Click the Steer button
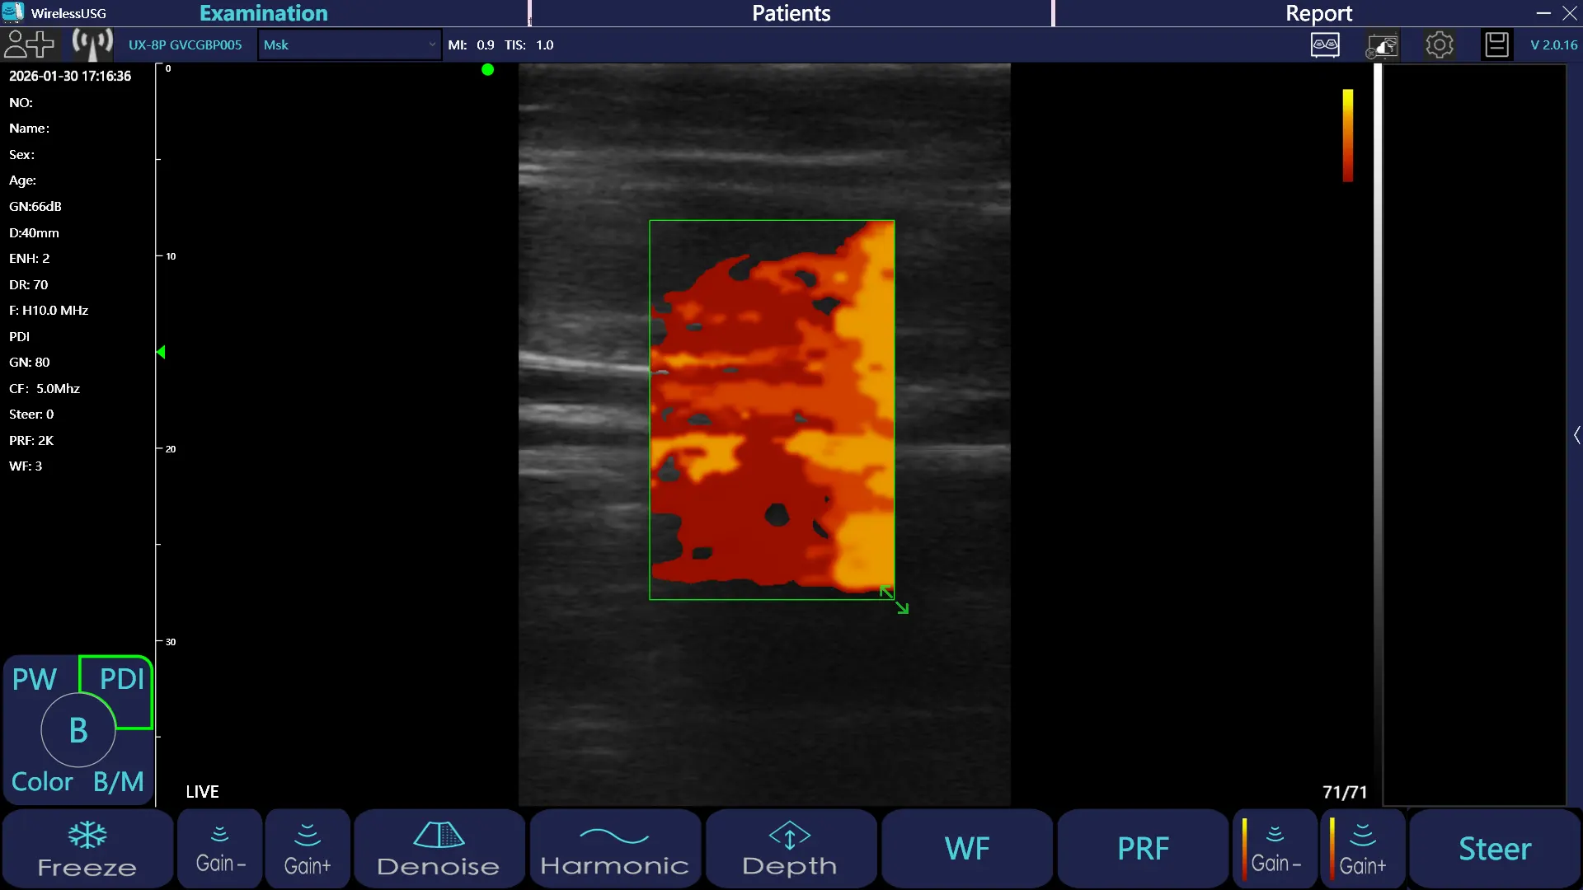This screenshot has height=890, width=1583. tap(1494, 849)
